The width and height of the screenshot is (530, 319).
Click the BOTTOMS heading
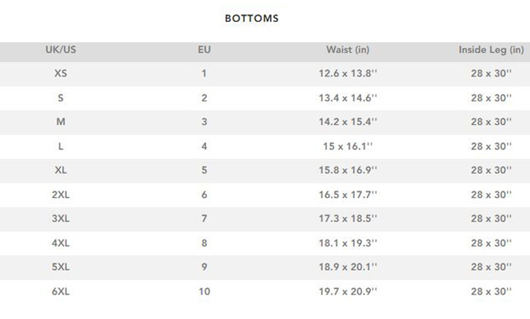pyautogui.click(x=252, y=18)
